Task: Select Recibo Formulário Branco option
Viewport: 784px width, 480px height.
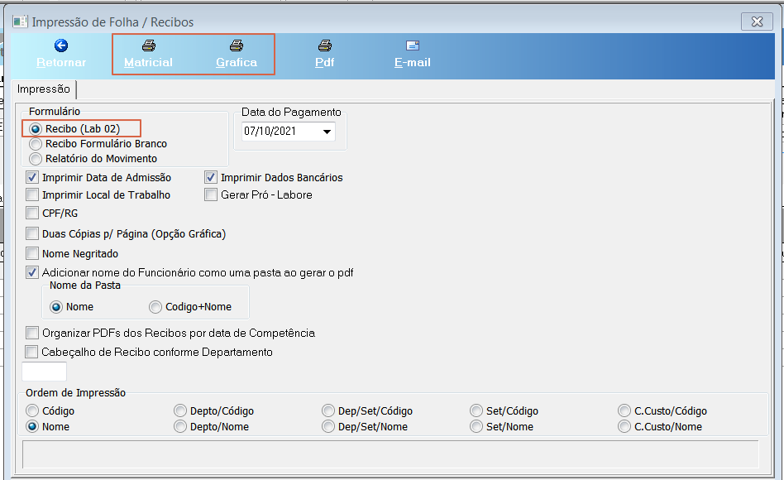Action: coord(35,144)
